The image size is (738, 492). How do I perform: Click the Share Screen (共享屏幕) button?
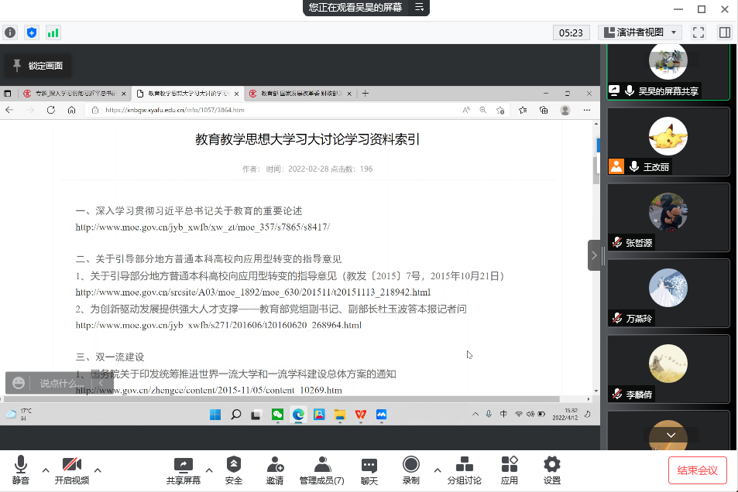coord(184,470)
